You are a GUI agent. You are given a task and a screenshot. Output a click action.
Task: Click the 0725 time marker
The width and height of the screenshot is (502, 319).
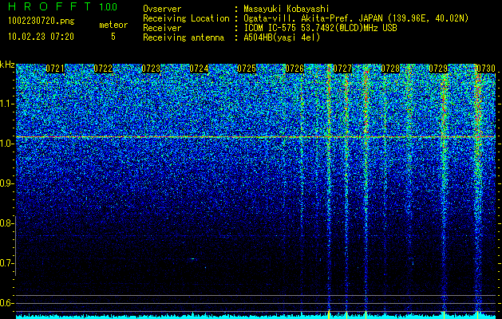tap(247, 69)
